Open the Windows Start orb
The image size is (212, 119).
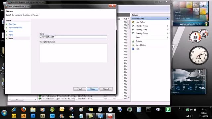[x=4, y=113]
